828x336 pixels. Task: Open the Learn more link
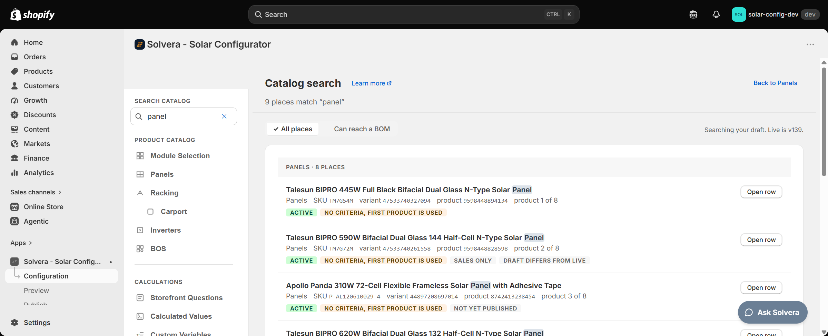click(372, 83)
